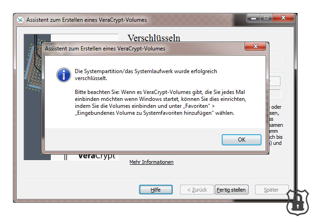Click the Hilfe button
Image resolution: width=310 pixels, height=218 pixels.
click(x=156, y=190)
